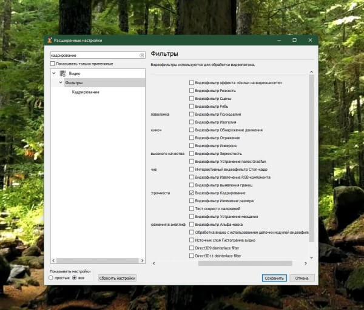This screenshot has width=364, height=310.
Task: Tick Показывать только применимые checkbox
Action: [52, 63]
